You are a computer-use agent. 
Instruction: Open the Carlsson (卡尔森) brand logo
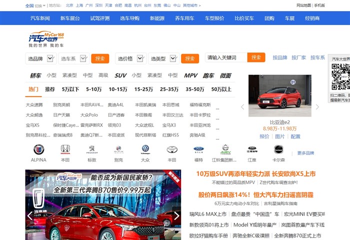(x=278, y=149)
